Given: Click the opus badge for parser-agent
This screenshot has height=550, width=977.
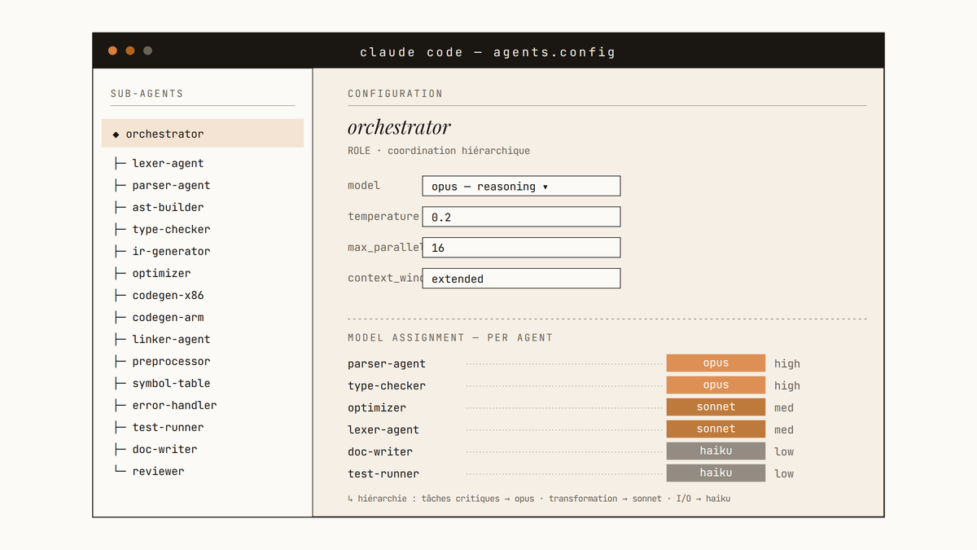Looking at the screenshot, I should [x=716, y=363].
